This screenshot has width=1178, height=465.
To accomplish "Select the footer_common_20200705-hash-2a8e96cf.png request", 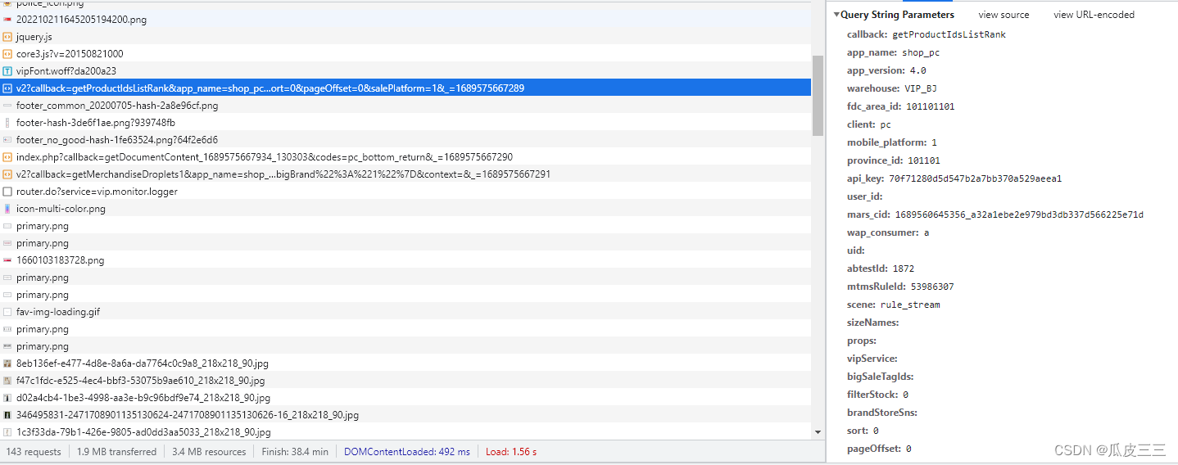I will click(x=406, y=106).
